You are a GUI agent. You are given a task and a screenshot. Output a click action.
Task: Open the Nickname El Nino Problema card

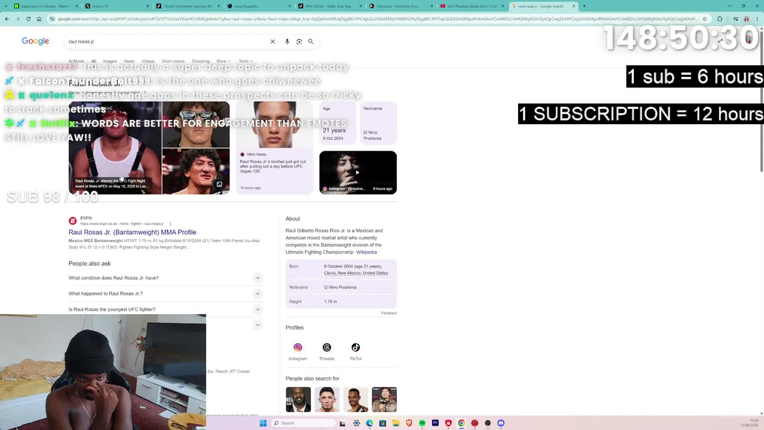point(378,124)
